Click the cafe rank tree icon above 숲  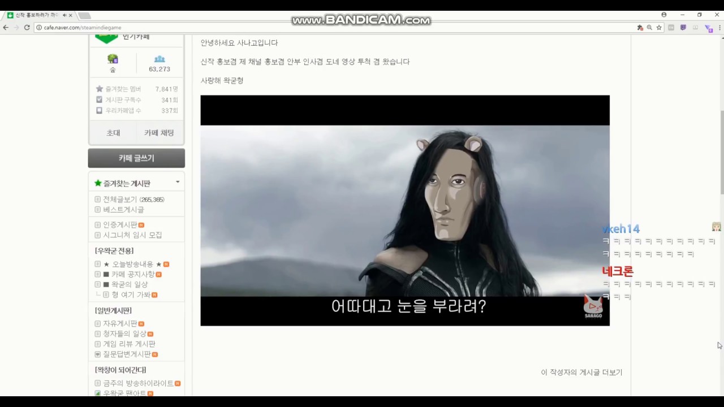(x=113, y=59)
